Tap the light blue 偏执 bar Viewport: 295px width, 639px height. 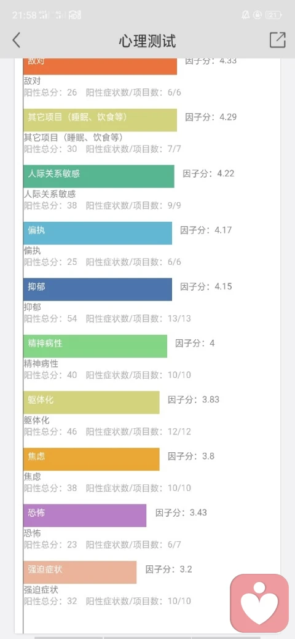tap(97, 233)
